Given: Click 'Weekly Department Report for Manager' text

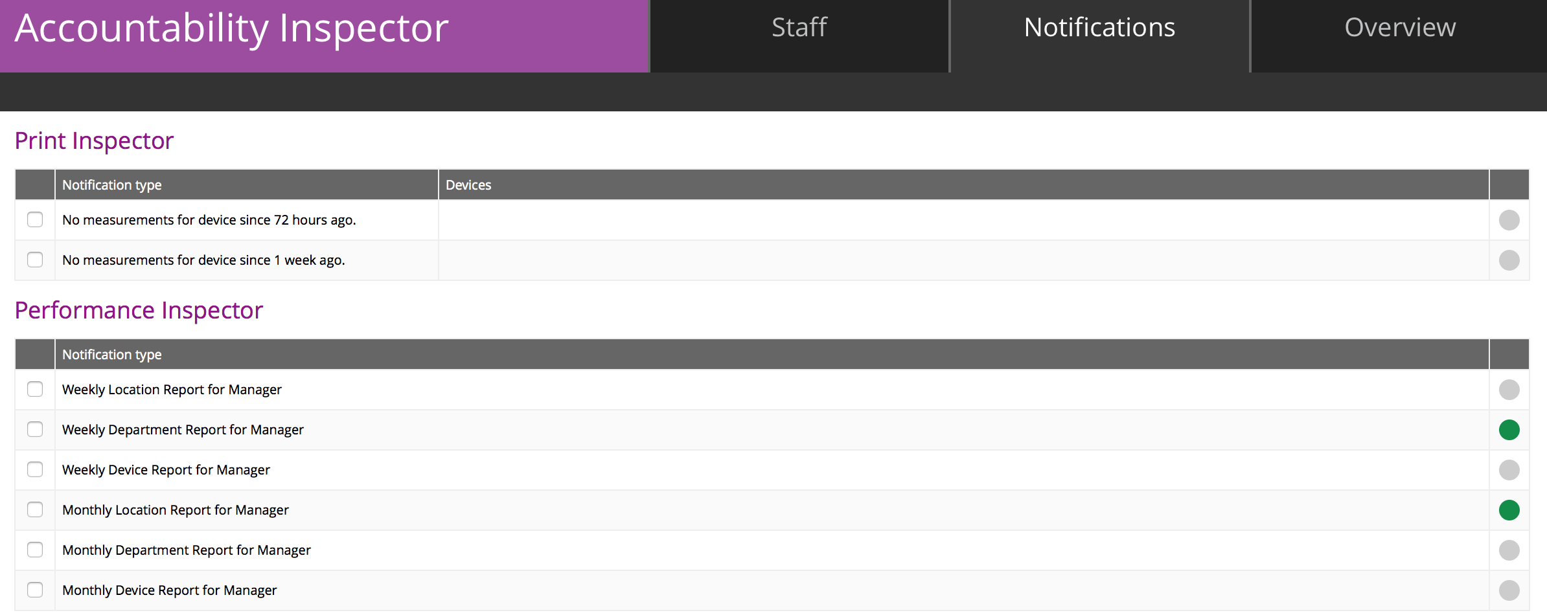Looking at the screenshot, I should click(183, 430).
